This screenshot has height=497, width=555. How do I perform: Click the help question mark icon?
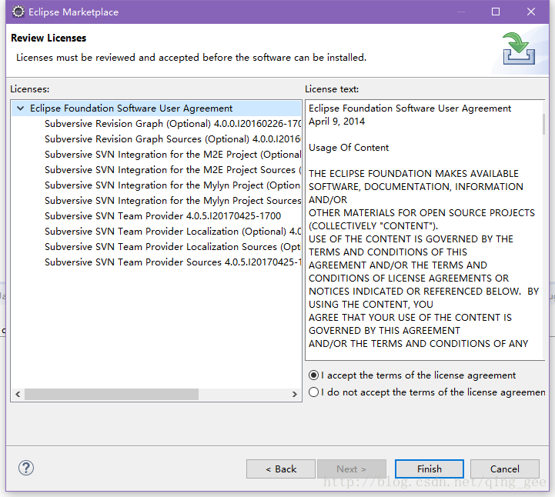(x=26, y=468)
